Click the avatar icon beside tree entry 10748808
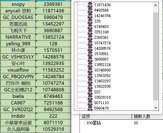This screenshot has height=133, width=163. point(90,70)
